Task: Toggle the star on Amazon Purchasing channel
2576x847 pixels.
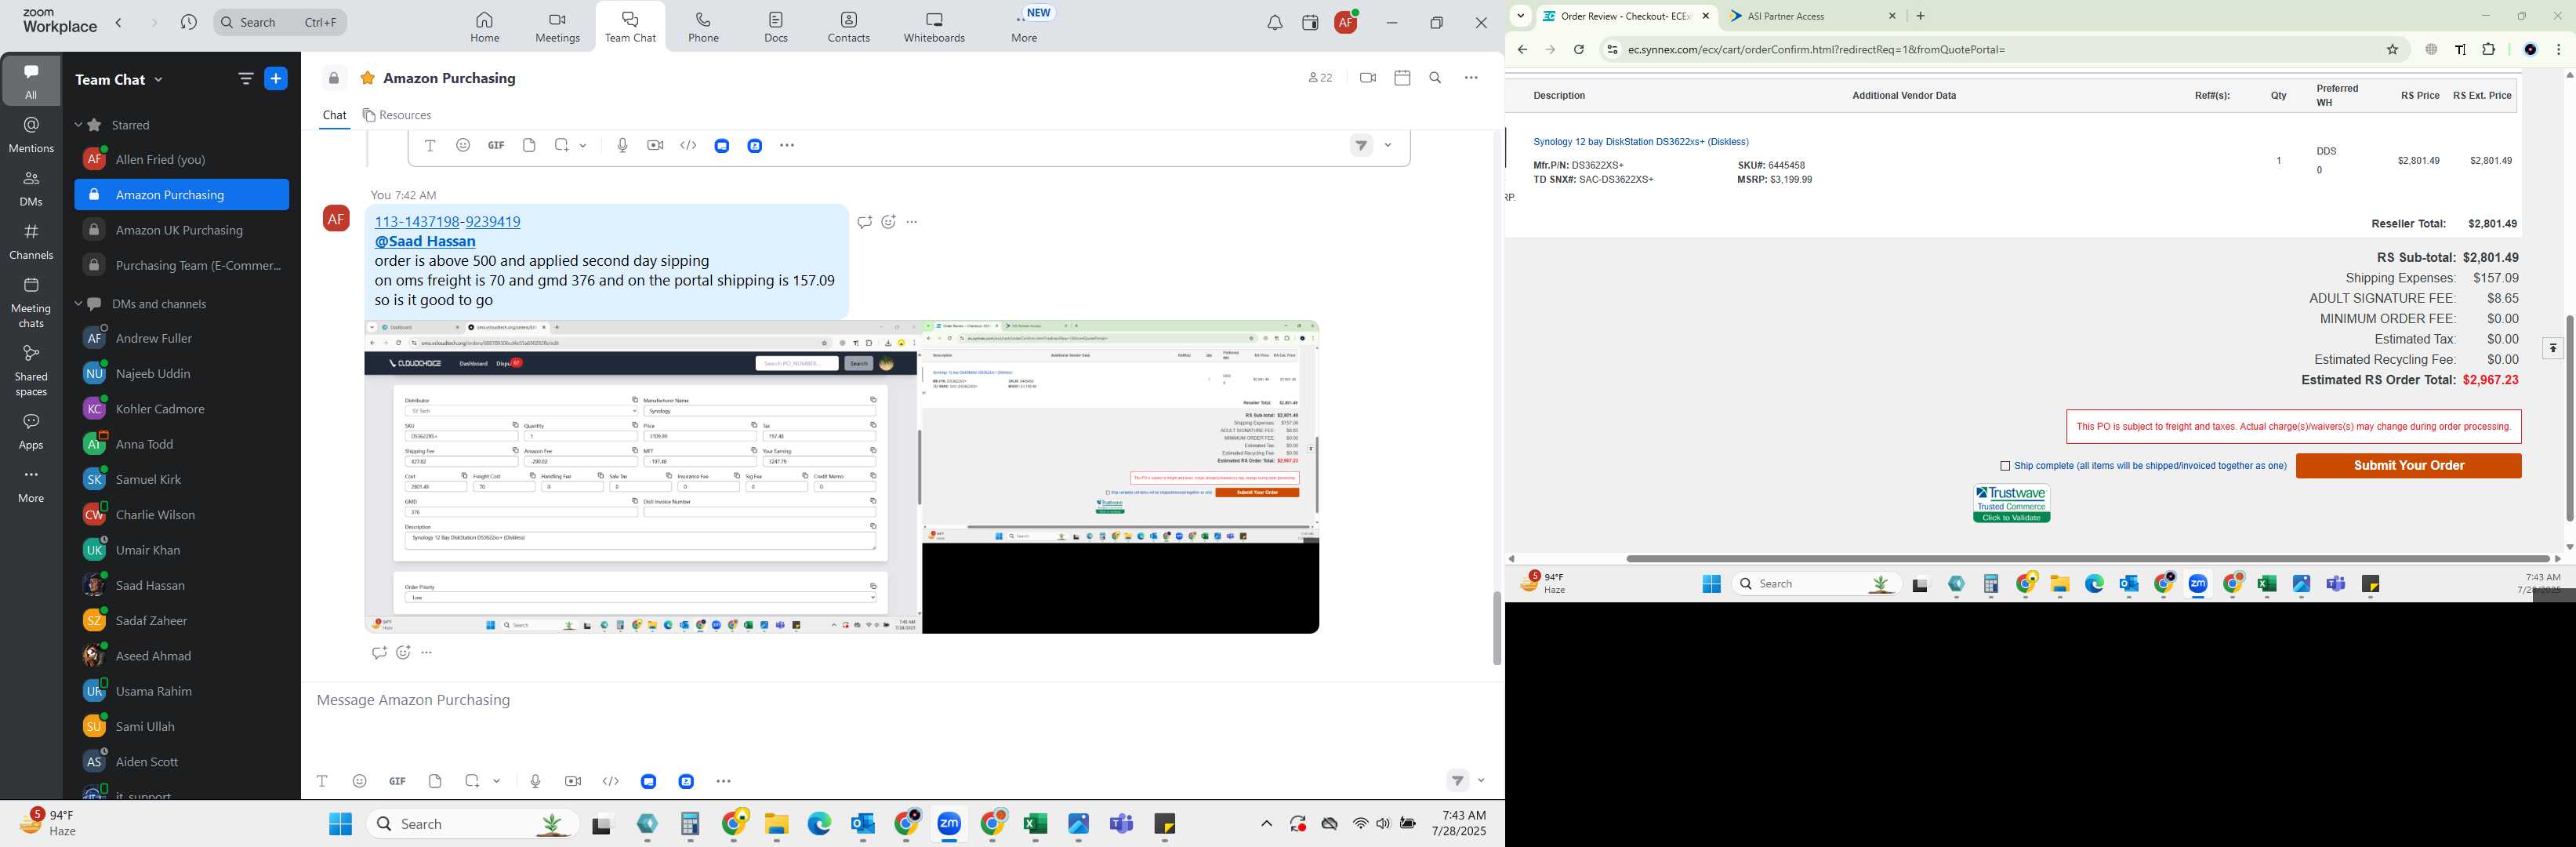Action: [368, 78]
